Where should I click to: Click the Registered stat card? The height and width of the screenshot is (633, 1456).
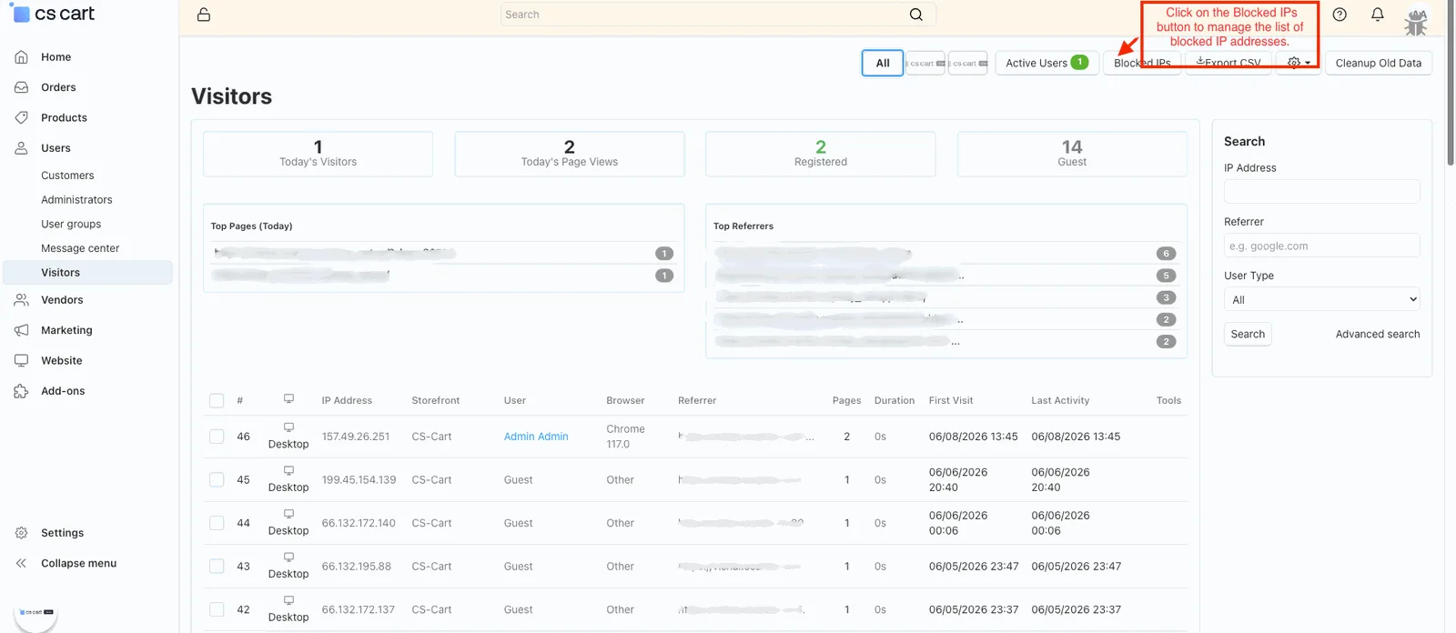(x=821, y=154)
